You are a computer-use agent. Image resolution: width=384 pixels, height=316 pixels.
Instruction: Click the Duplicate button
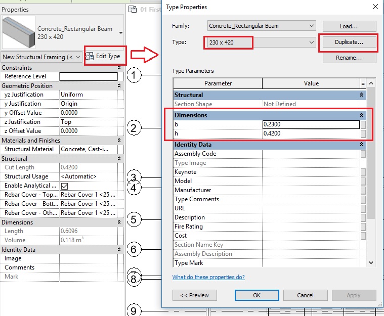pyautogui.click(x=349, y=42)
